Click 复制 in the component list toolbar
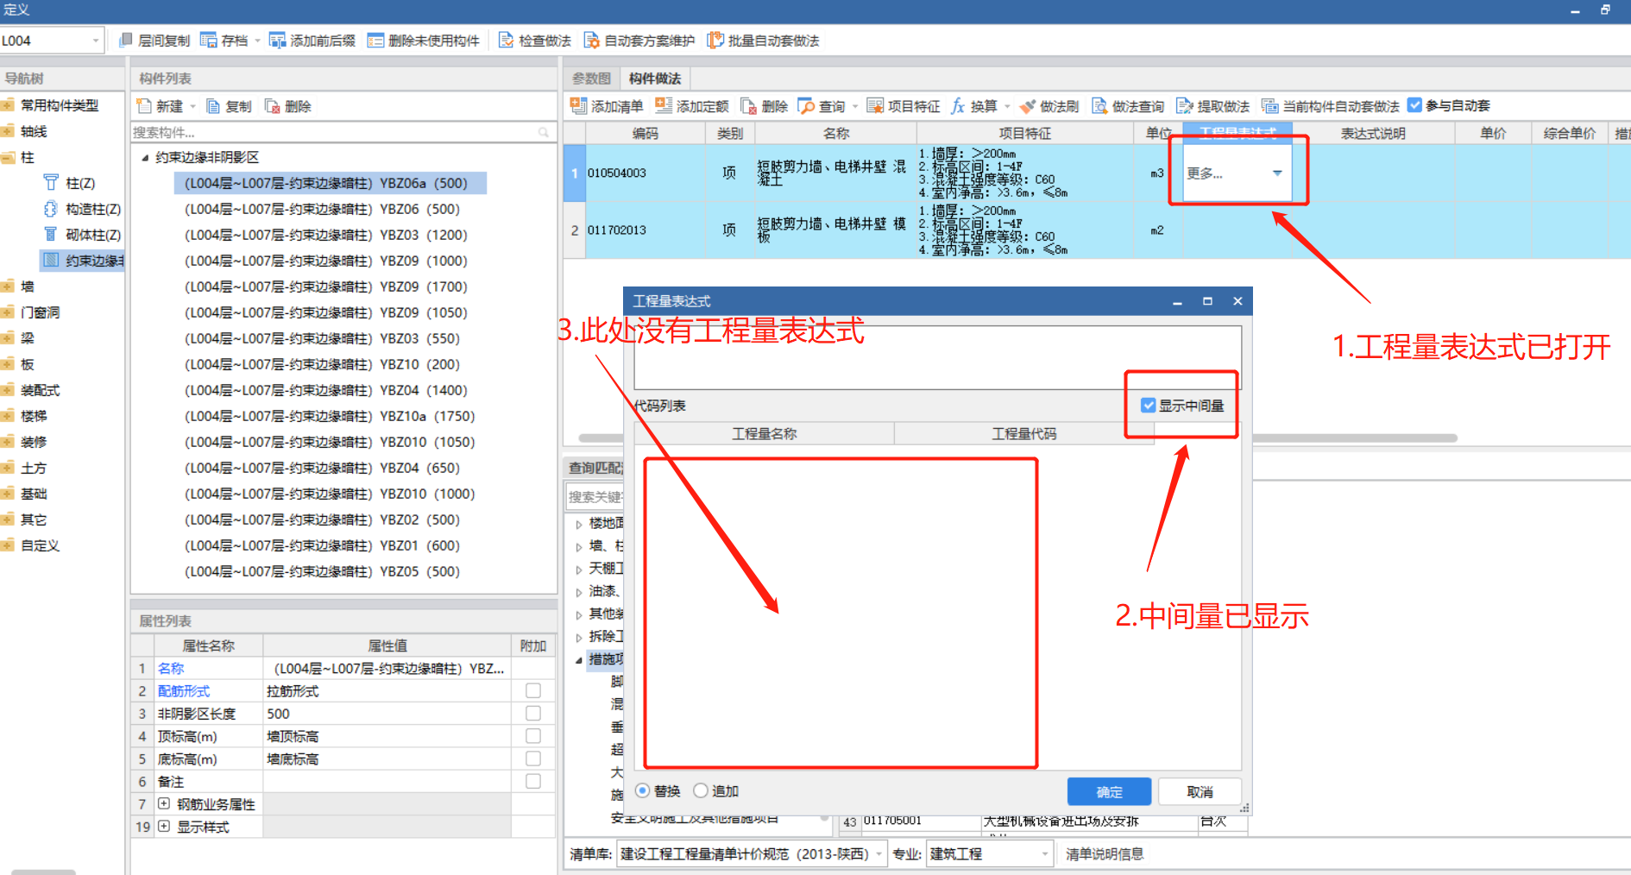 [x=229, y=106]
